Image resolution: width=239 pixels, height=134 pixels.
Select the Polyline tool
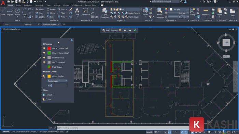click(10, 12)
